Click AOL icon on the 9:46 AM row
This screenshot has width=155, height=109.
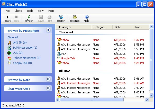[59, 78]
